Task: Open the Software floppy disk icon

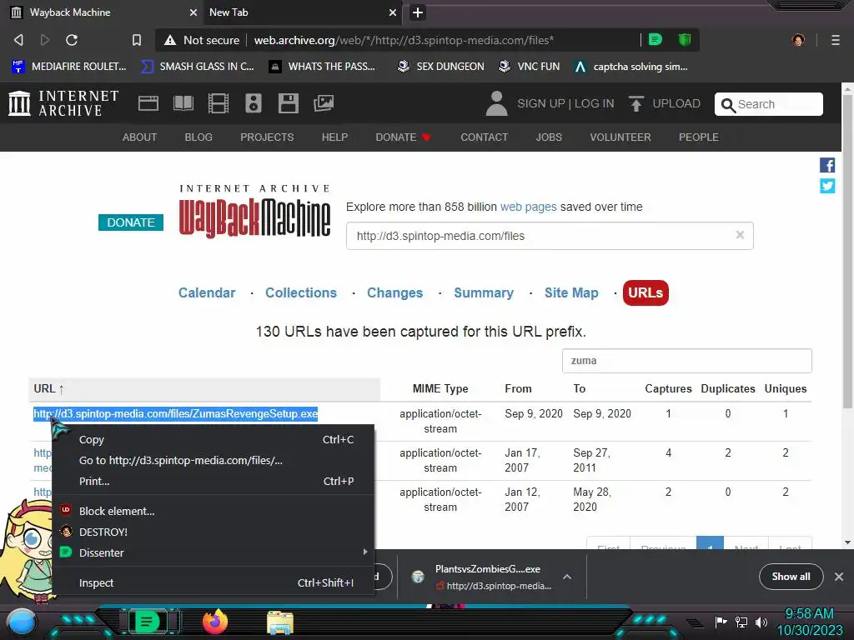Action: pos(288,103)
